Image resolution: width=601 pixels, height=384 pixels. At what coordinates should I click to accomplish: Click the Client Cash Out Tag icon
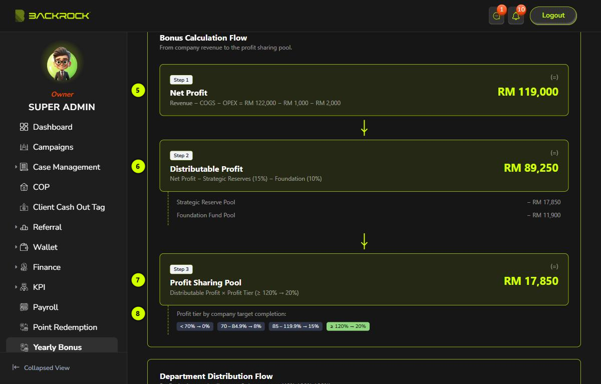pyautogui.click(x=24, y=207)
